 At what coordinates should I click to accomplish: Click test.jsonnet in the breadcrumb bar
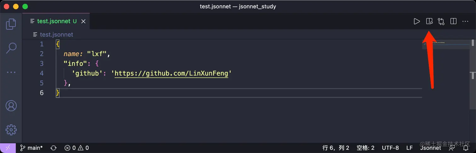(56, 35)
